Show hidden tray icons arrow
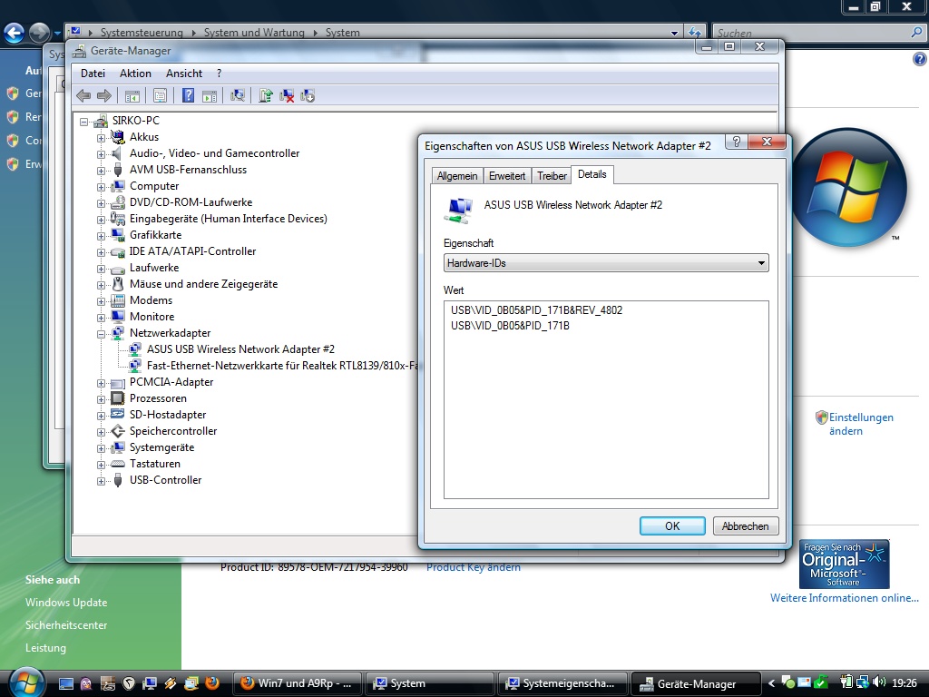This screenshot has width=929, height=697. [x=771, y=683]
